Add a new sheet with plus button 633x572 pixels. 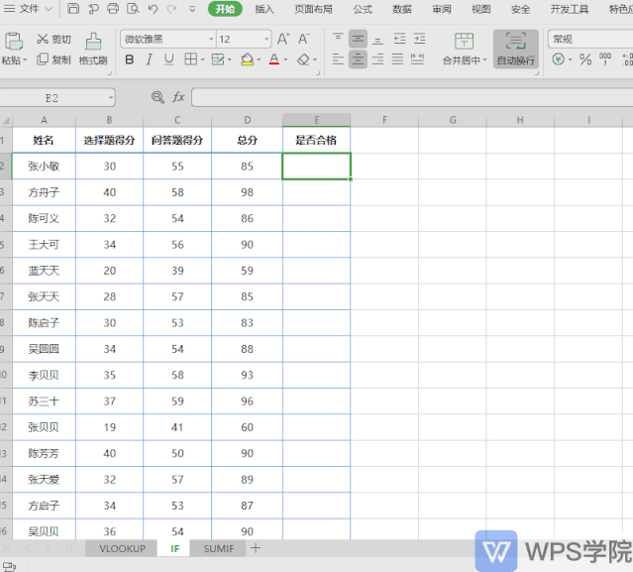256,548
